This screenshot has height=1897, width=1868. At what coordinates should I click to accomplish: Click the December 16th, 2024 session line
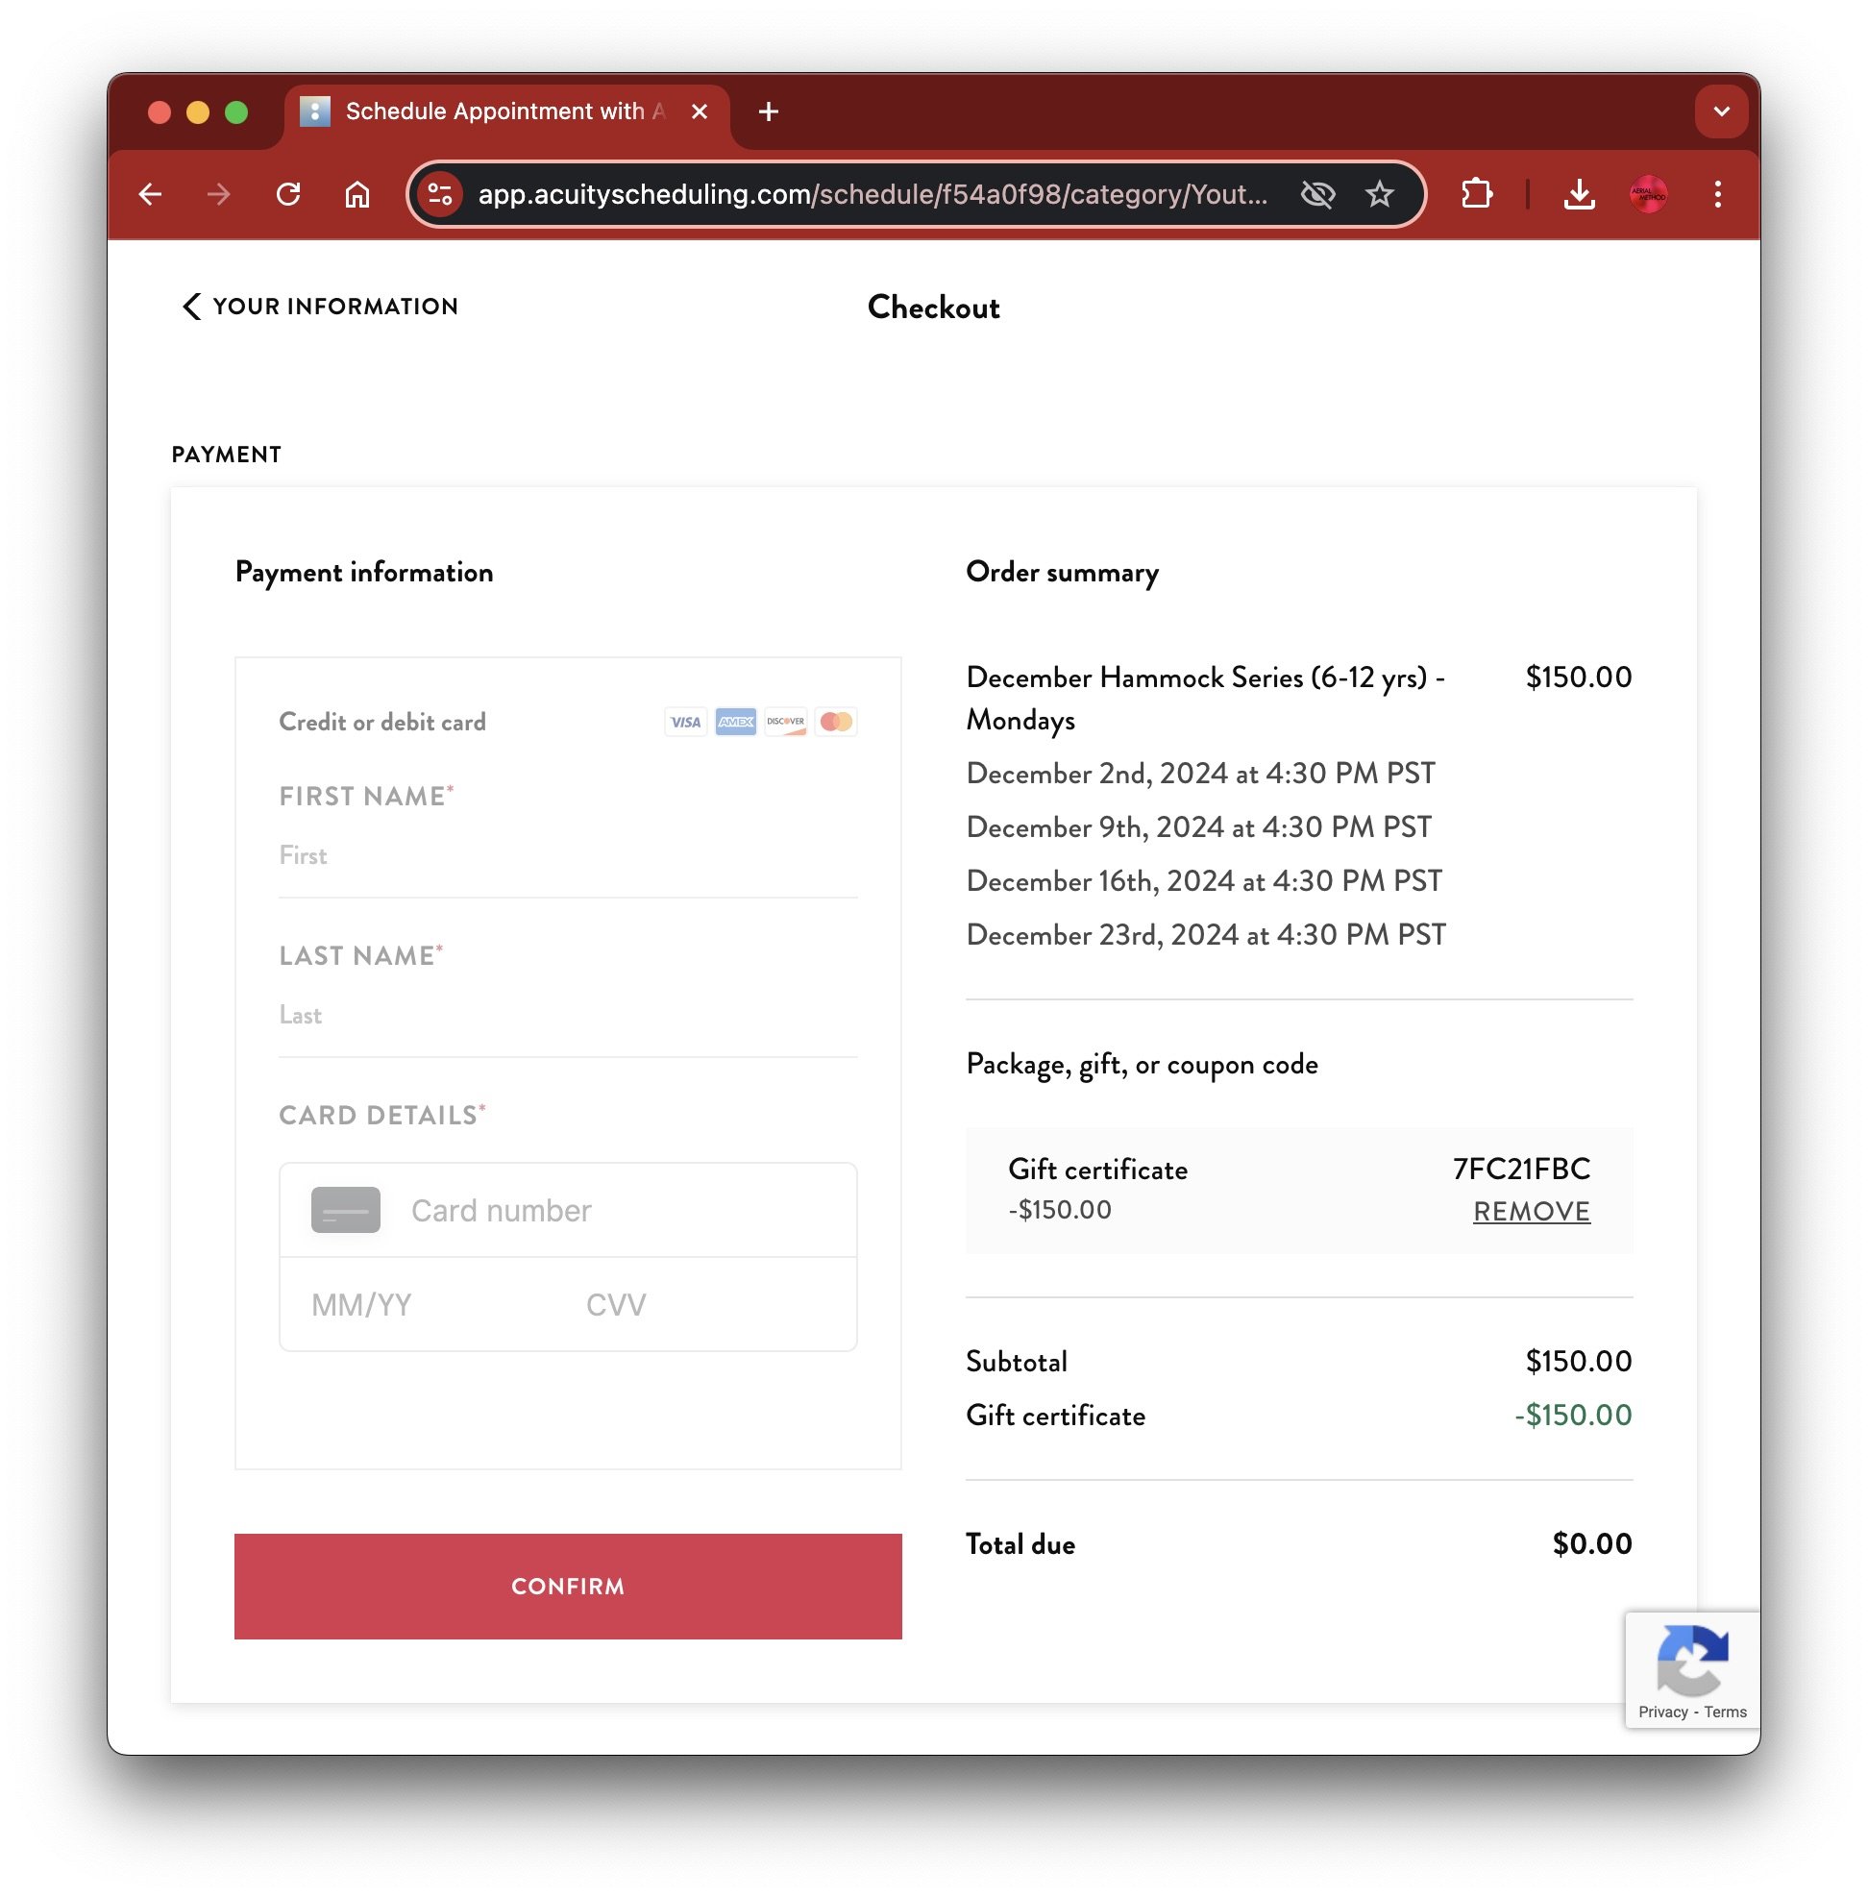(1204, 881)
